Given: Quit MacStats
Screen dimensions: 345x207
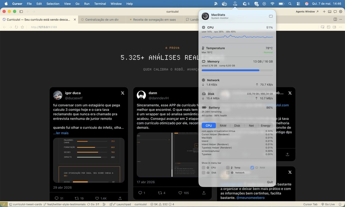Looking at the screenshot, I should tap(270, 182).
